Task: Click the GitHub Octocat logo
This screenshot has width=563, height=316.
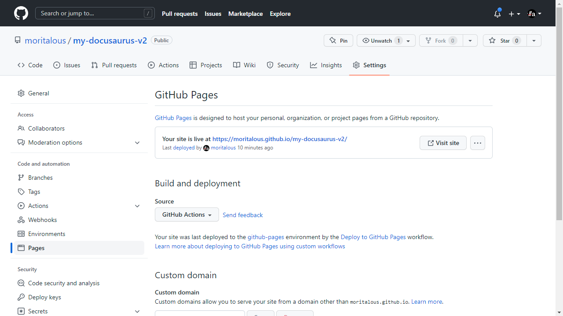Action: pos(21,13)
